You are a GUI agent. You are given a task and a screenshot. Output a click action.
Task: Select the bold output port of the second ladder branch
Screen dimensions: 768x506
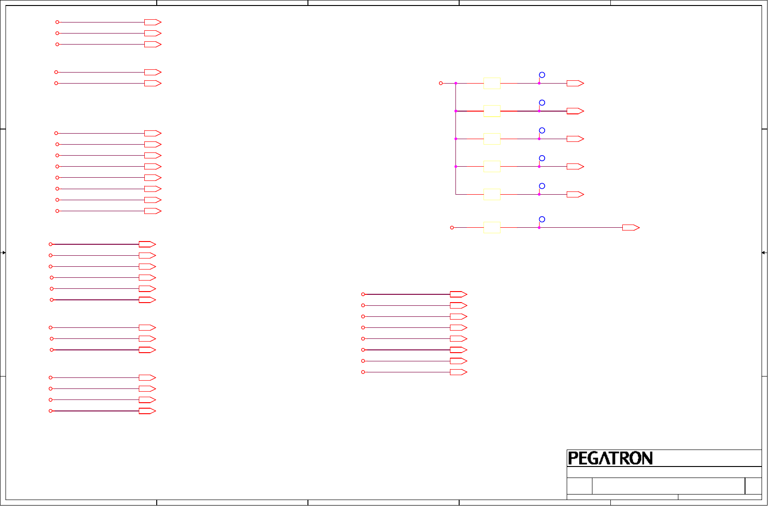pyautogui.click(x=575, y=111)
